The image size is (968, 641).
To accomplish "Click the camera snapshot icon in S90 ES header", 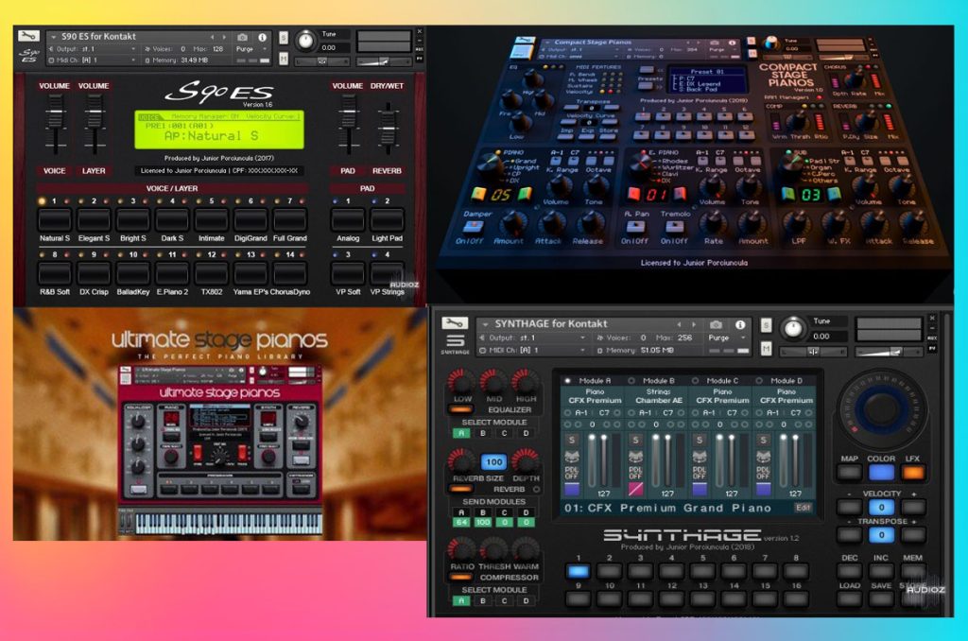I will (x=243, y=37).
